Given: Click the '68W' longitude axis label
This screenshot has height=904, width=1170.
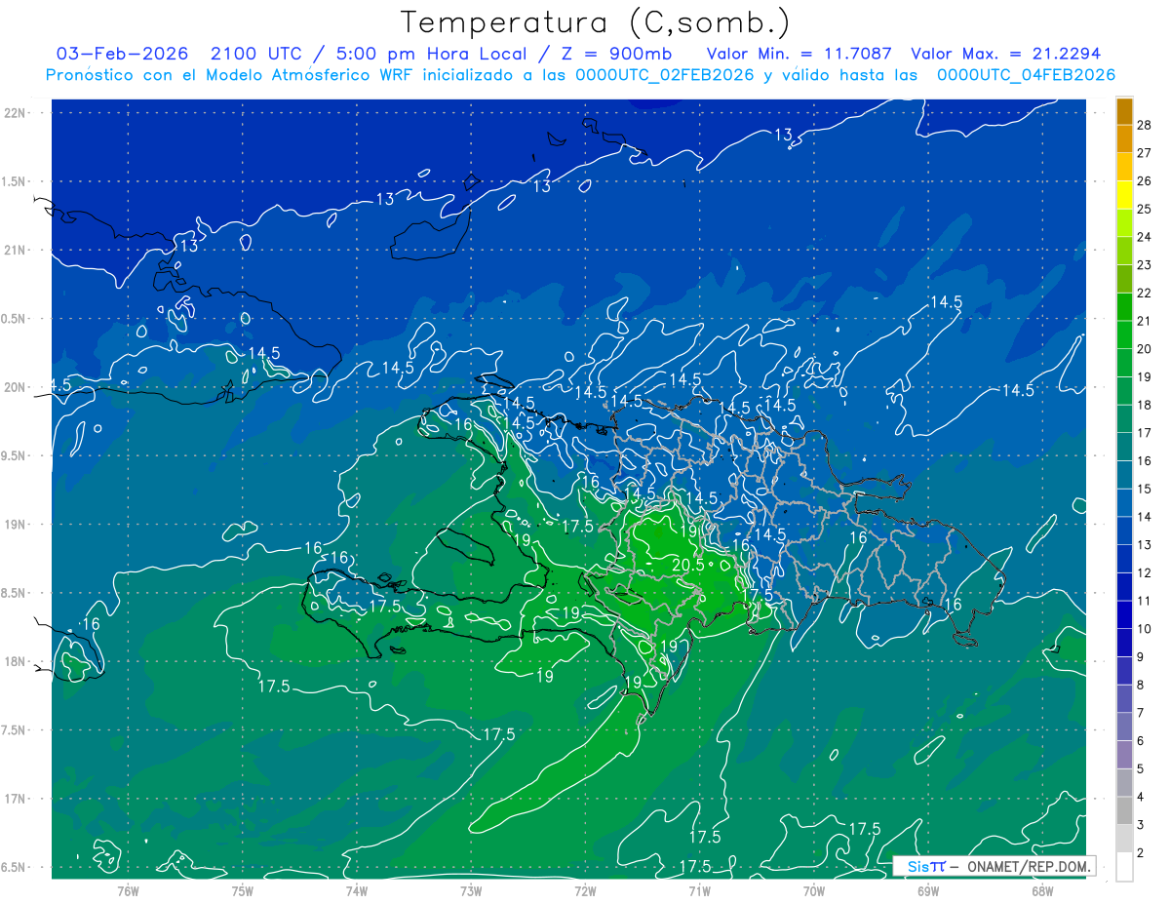Looking at the screenshot, I should 1042,890.
